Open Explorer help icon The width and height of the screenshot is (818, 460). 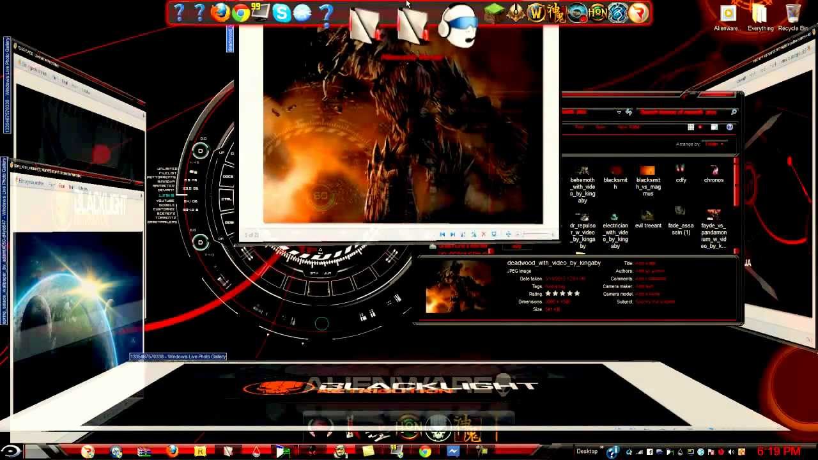(730, 127)
